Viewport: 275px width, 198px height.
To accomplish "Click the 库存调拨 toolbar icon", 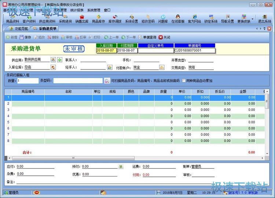I will click(x=115, y=19).
